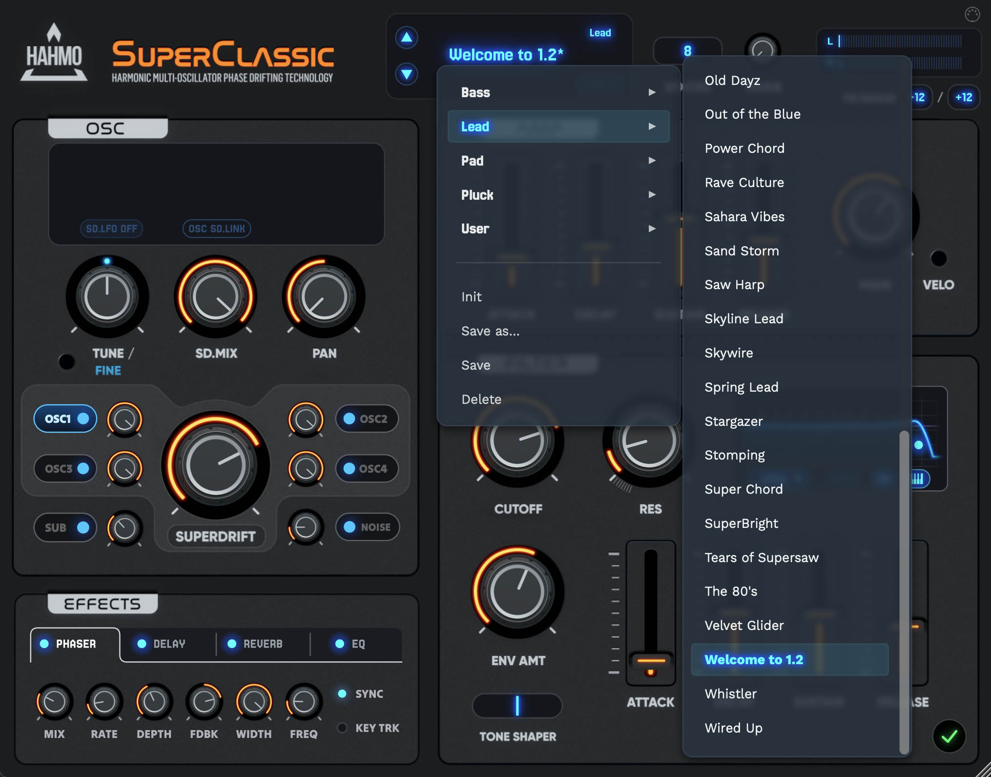Toggle the OSC2 oscillator button
The height and width of the screenshot is (777, 991).
pos(367,419)
